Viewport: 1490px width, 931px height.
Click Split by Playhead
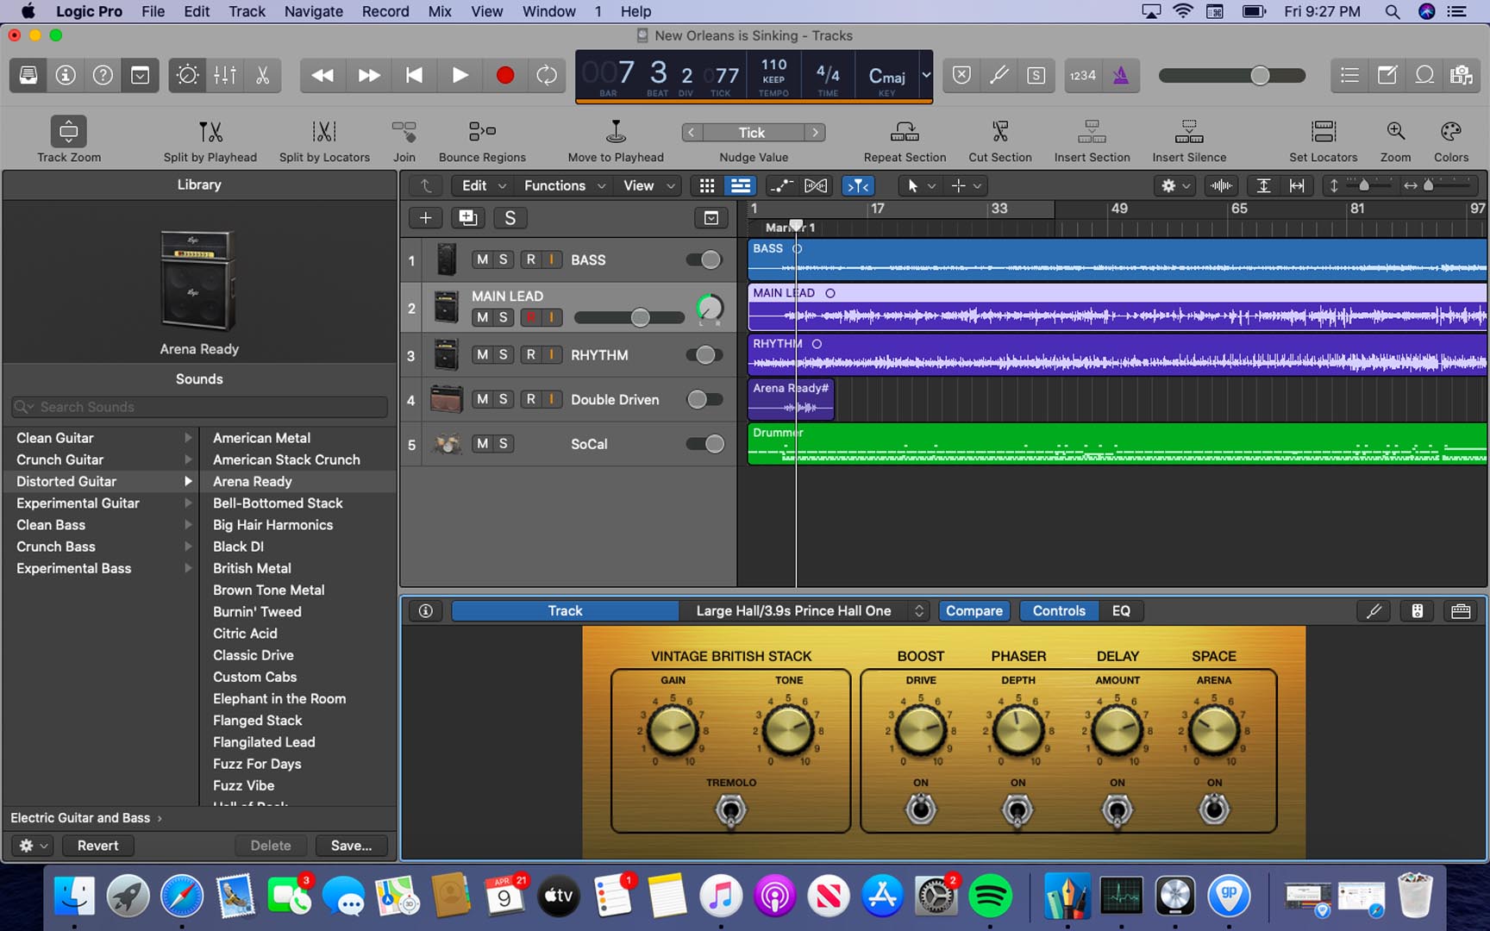(x=210, y=139)
